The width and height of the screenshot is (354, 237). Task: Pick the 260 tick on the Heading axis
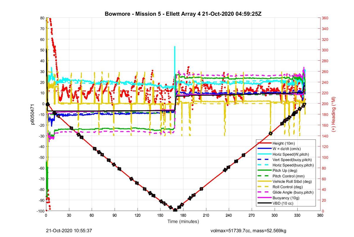click(325, 72)
